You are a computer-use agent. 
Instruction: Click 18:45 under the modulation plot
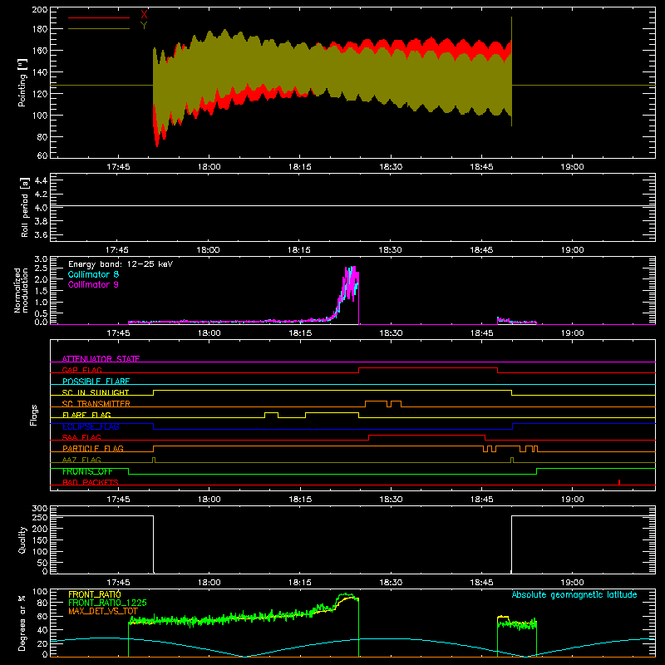click(482, 333)
